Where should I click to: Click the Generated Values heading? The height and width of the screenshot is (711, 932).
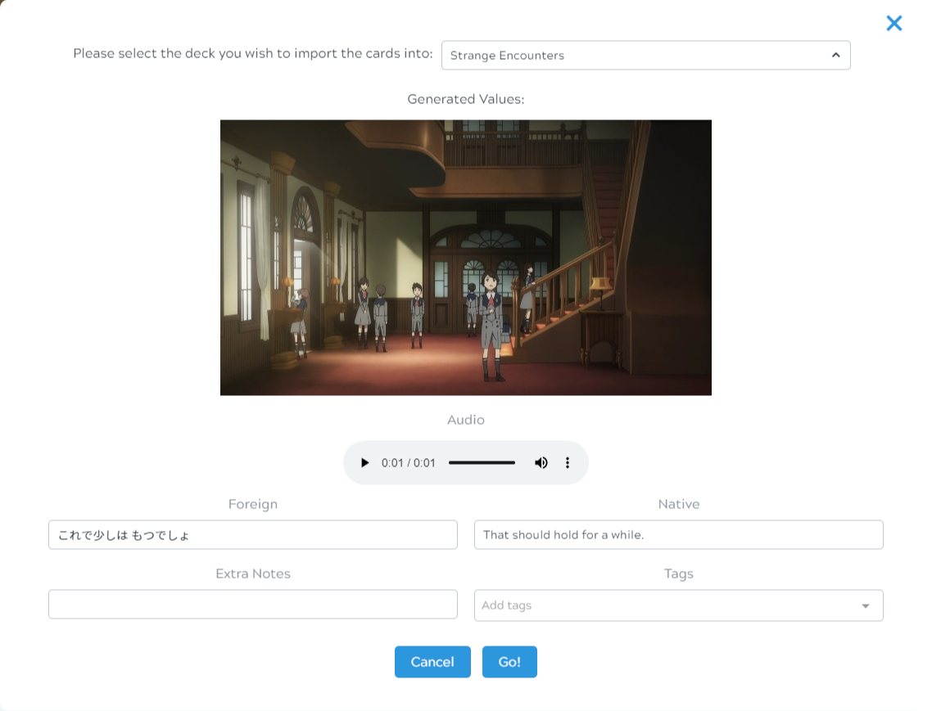coord(466,99)
